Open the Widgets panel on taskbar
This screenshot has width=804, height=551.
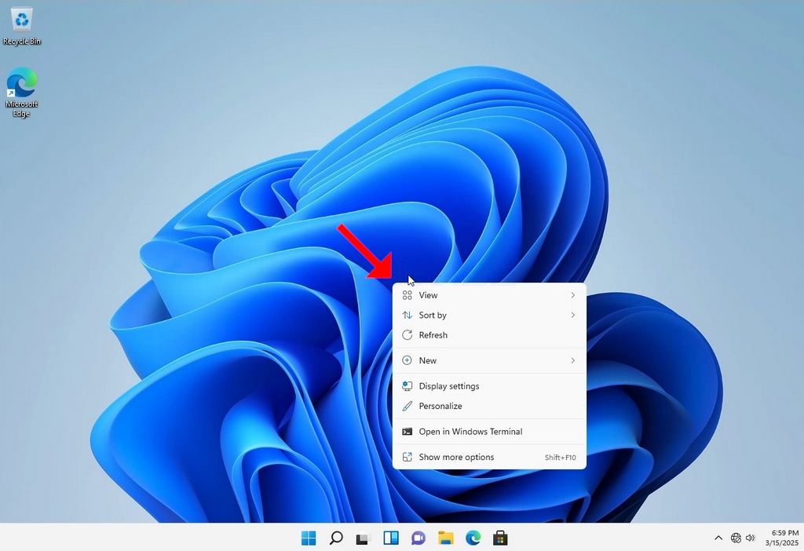pyautogui.click(x=391, y=538)
